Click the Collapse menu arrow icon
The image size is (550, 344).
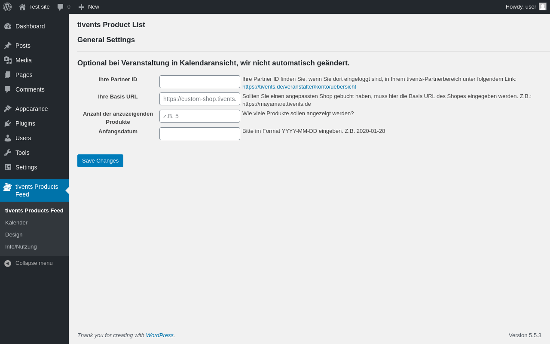[x=8, y=263]
